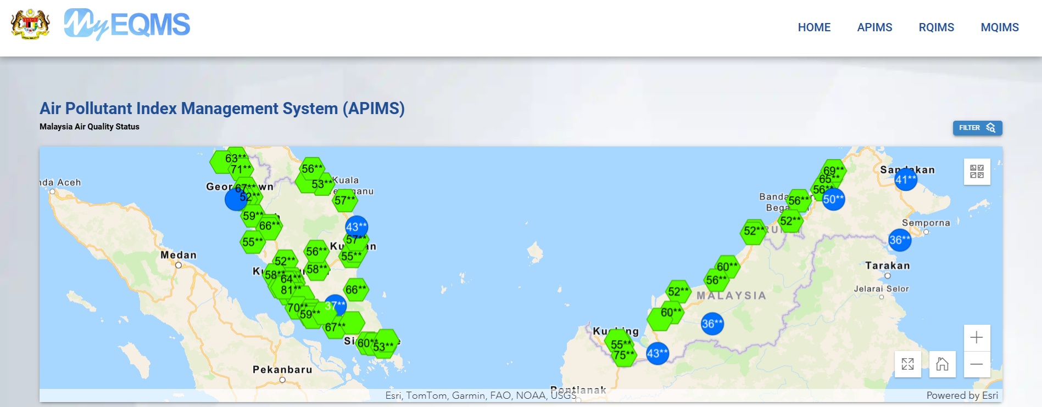Select the blue 43** marker in Sarawak
Viewport: 1042px width, 407px height.
(x=657, y=353)
